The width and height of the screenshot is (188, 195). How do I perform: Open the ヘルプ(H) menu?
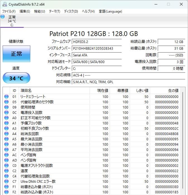click(88, 11)
